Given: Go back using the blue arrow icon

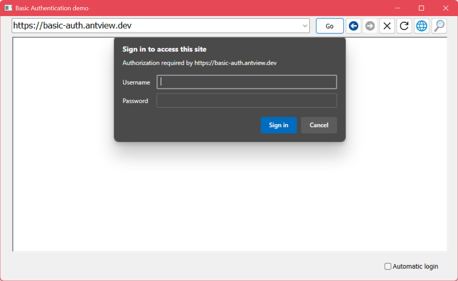Looking at the screenshot, I should click(353, 26).
